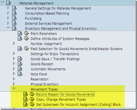Expand Goods Issue / Transfer Postings
Viewport: 137px width, 110px height.
[14, 59]
